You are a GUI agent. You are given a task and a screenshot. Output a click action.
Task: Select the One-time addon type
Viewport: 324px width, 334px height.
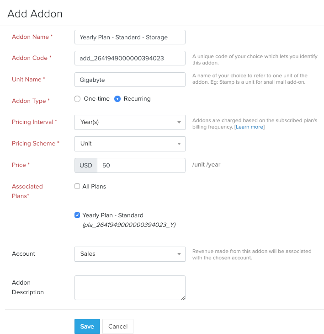(x=77, y=99)
